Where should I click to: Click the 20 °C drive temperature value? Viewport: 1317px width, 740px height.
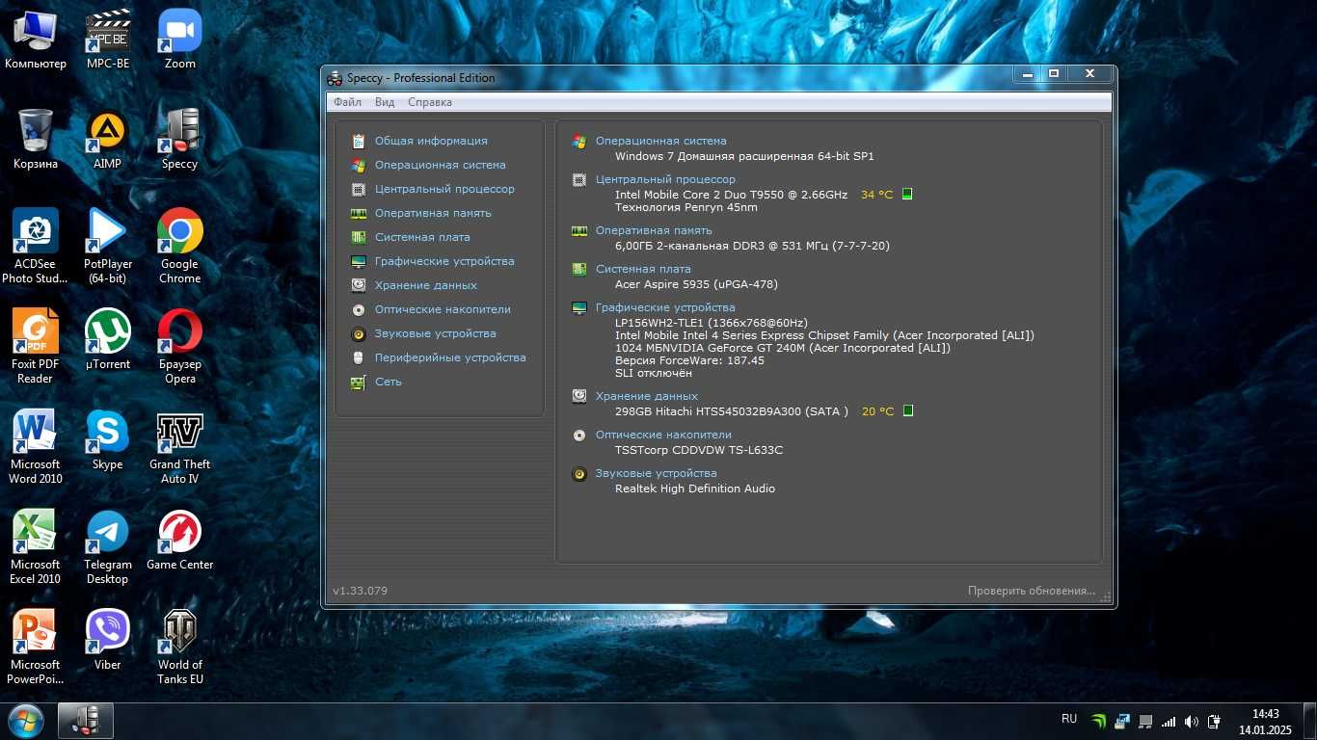click(877, 411)
